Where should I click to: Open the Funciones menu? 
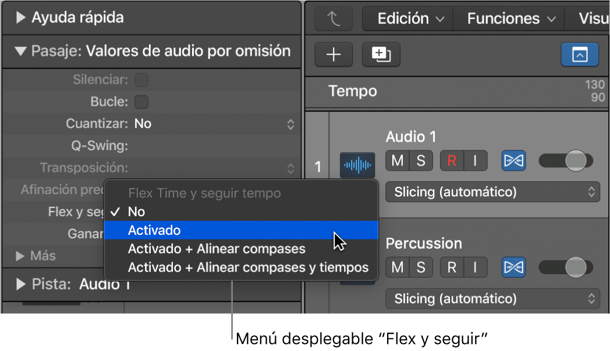tap(510, 19)
